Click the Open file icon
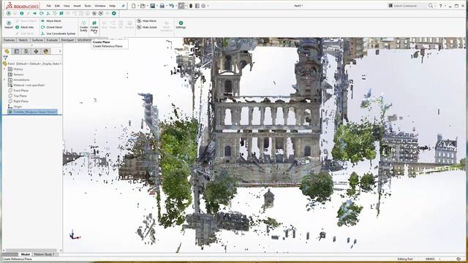Image resolution: width=468 pixels, height=263 pixels. 143,6
